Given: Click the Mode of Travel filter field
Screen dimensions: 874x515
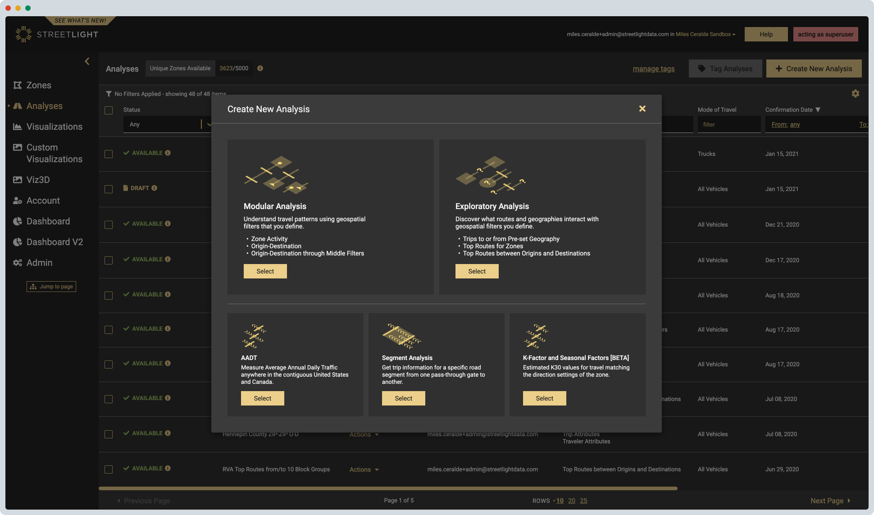Looking at the screenshot, I should [729, 124].
